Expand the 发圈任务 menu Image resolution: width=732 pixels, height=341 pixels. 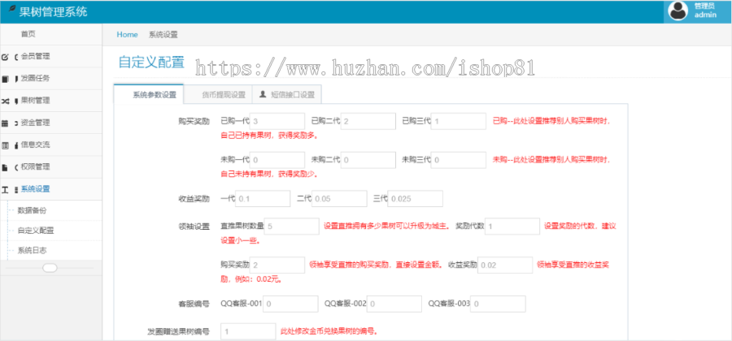tap(51, 78)
